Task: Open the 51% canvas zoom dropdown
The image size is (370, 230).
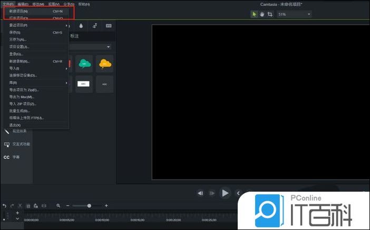Action: tap(294, 14)
